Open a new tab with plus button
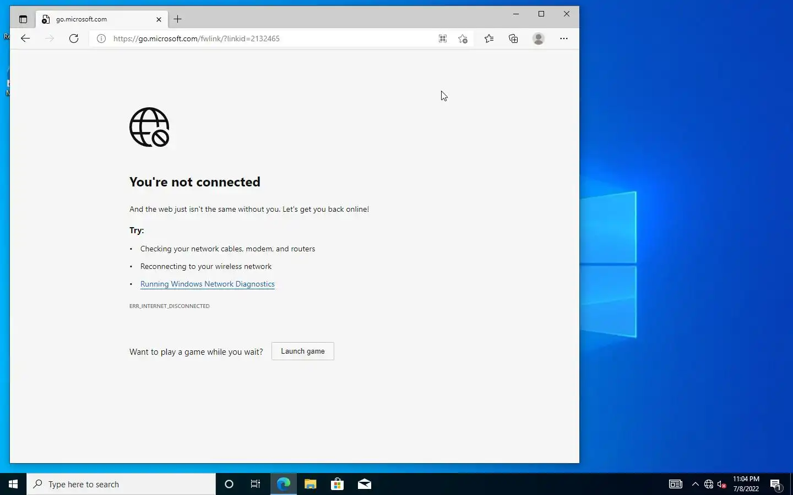 pos(177,19)
